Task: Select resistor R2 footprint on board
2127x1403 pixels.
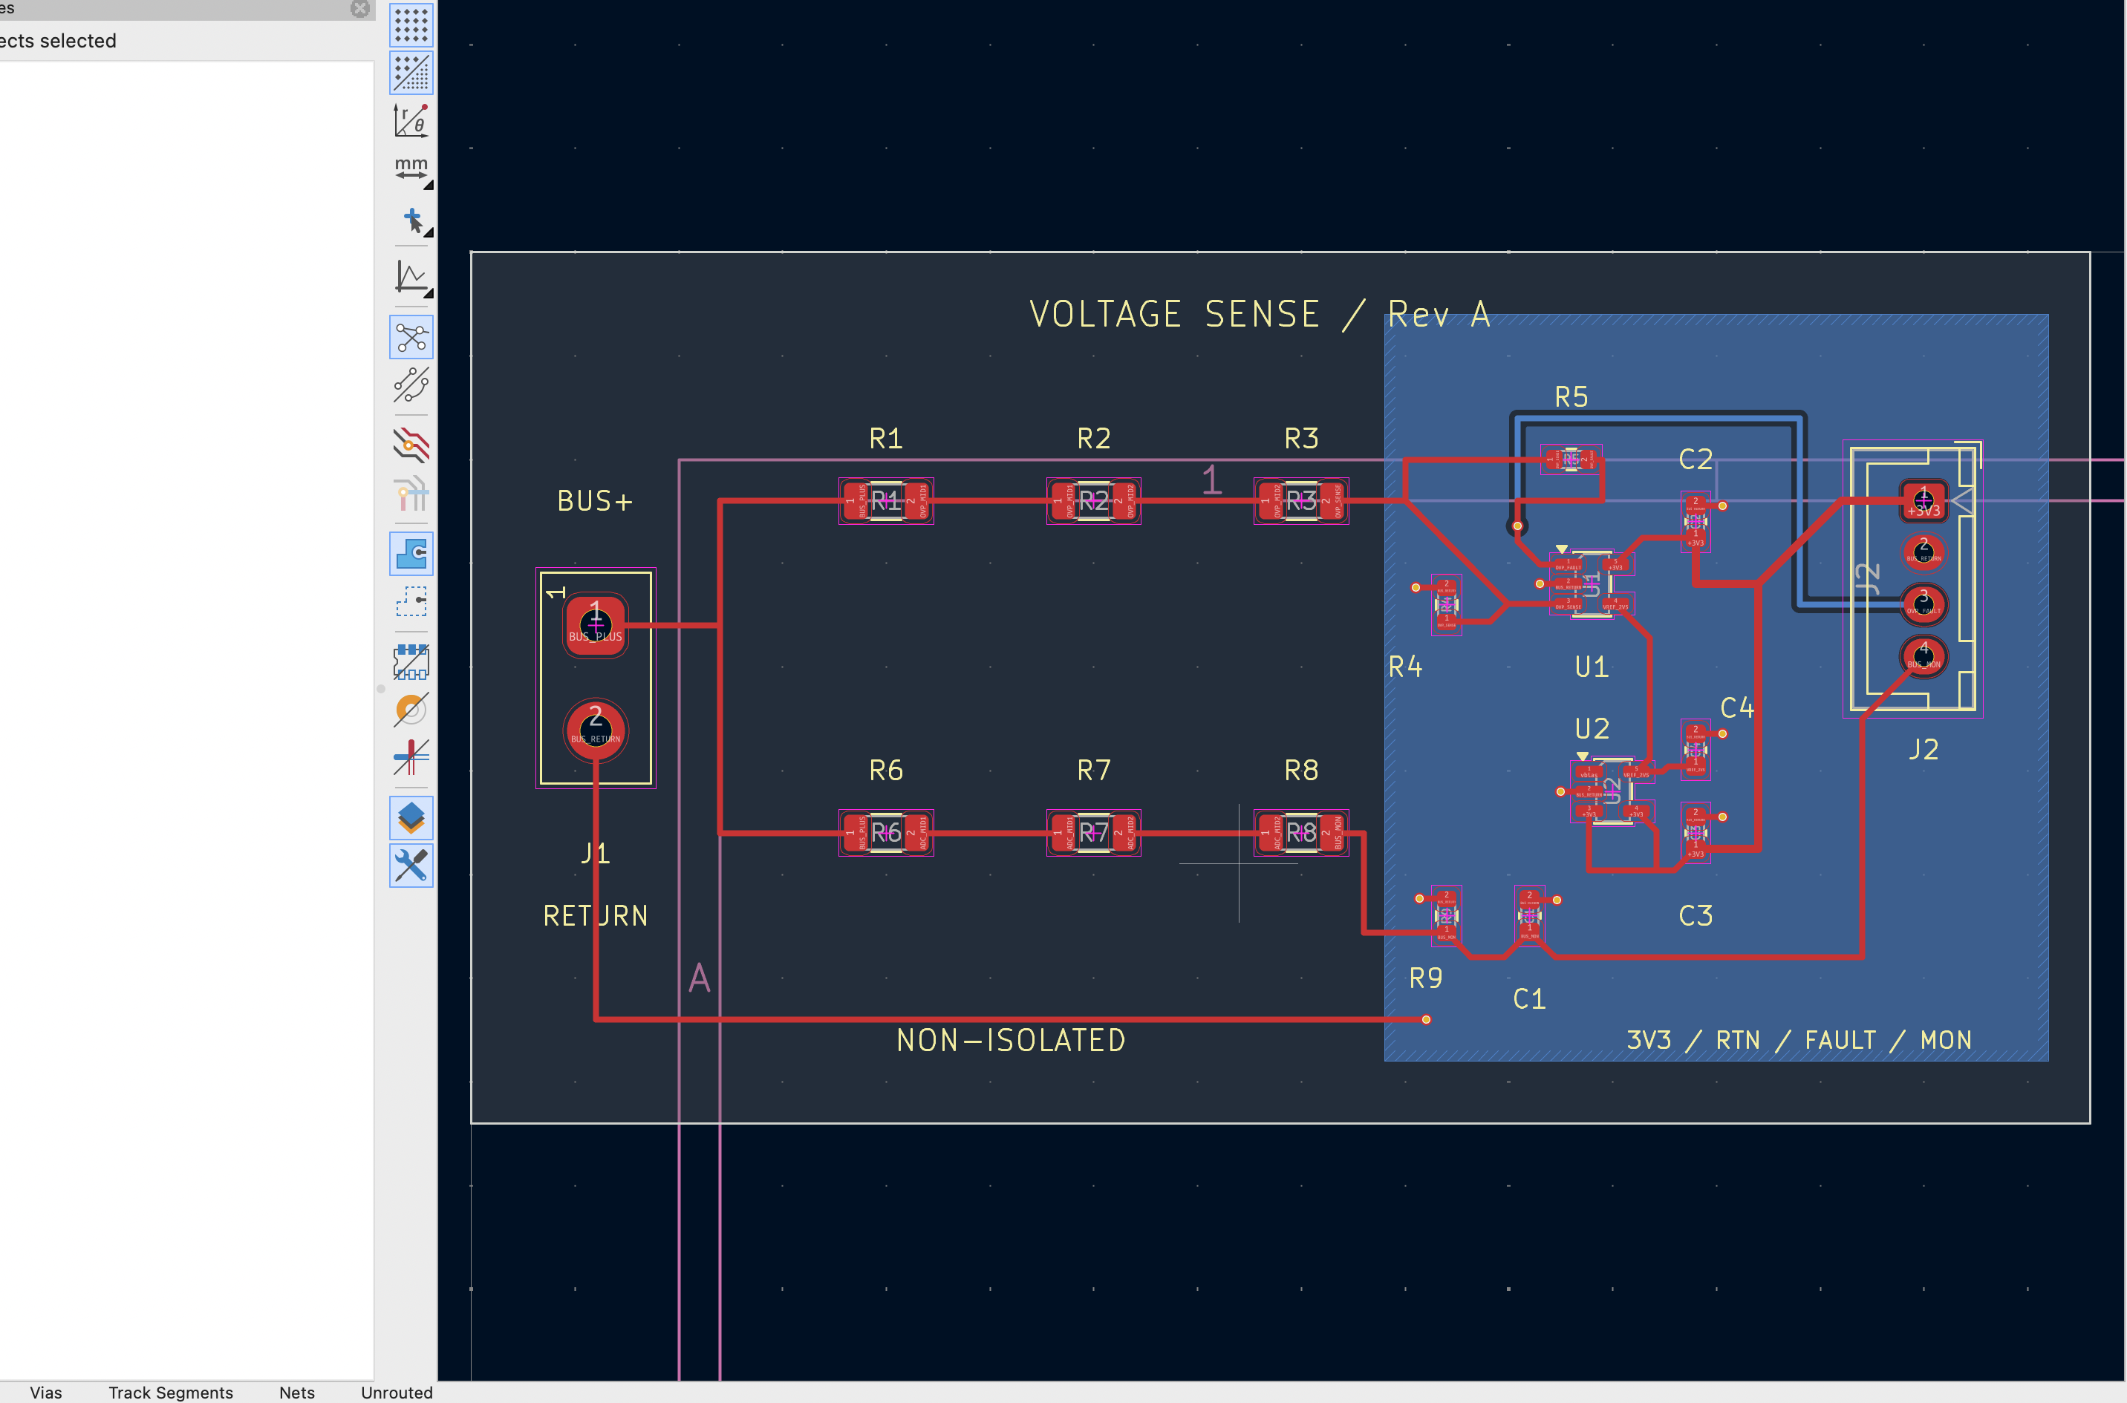Action: (1093, 500)
